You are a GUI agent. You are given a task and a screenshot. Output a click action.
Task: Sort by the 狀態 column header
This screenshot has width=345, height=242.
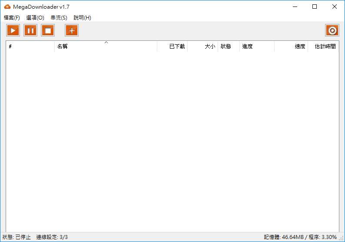pos(229,46)
